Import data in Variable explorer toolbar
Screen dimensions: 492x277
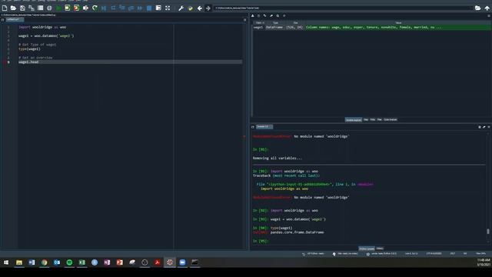point(253,15)
